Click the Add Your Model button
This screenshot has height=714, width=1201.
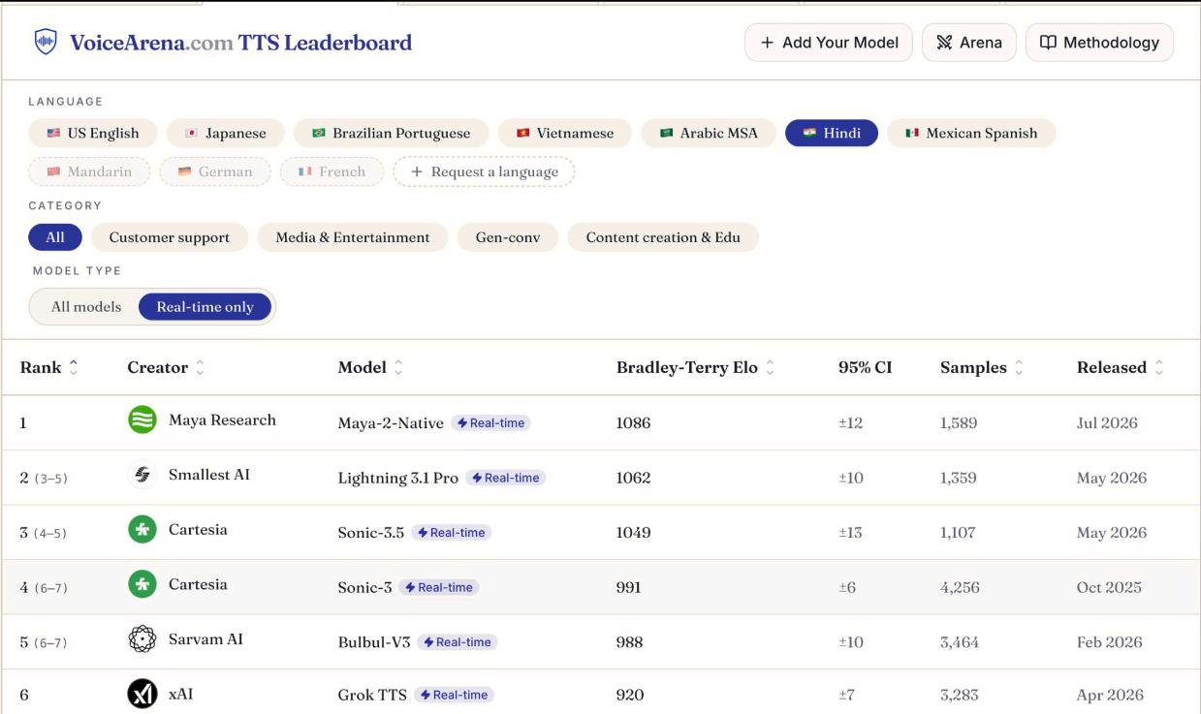pyautogui.click(x=829, y=43)
